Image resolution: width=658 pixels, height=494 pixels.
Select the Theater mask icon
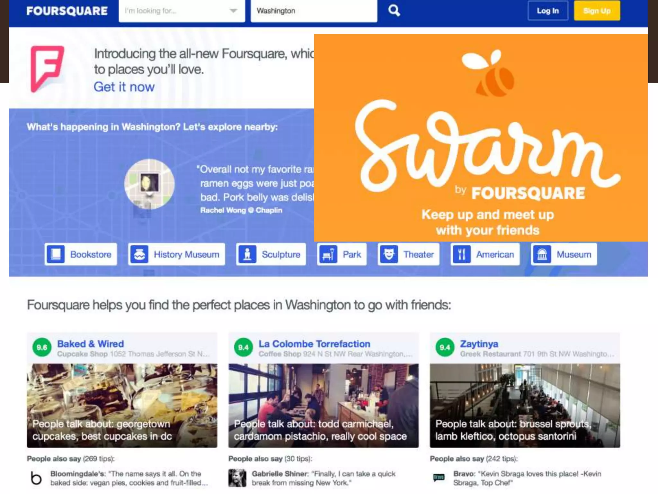389,254
